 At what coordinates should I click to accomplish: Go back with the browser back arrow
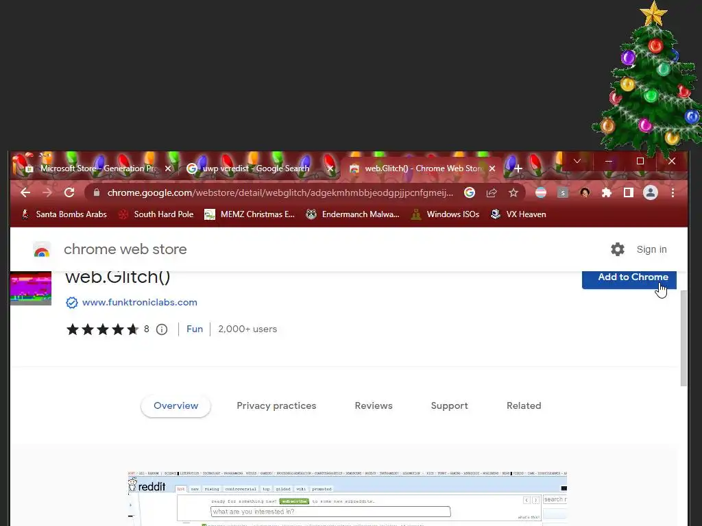click(x=25, y=192)
